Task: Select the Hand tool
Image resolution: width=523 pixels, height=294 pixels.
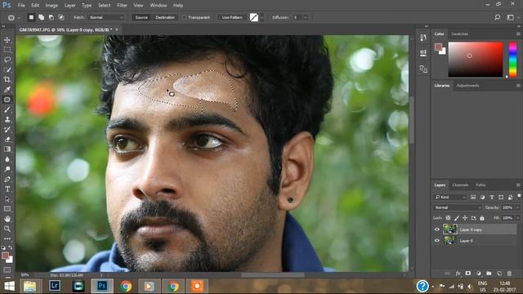Action: click(x=7, y=219)
